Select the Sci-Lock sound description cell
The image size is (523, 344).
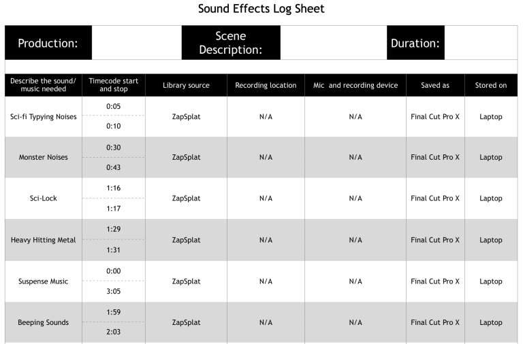click(43, 199)
